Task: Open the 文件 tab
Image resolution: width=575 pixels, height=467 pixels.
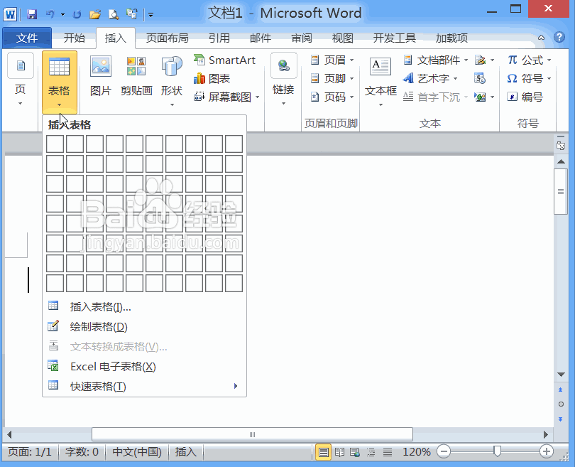Action: (x=27, y=38)
